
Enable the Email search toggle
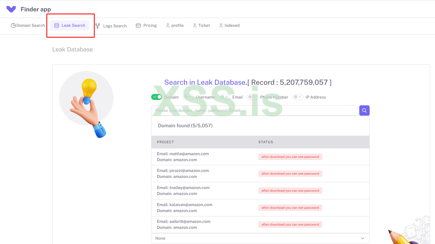(x=225, y=97)
